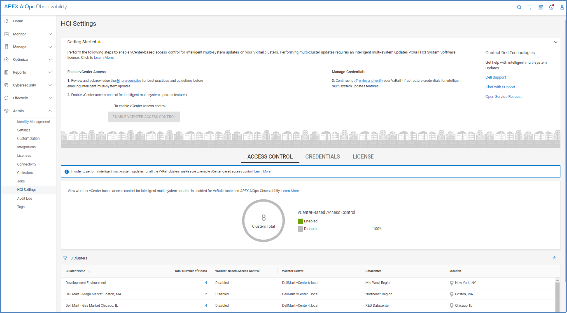567x313 pixels.
Task: Click location pin icon for New York, NY
Action: pyautogui.click(x=451, y=283)
